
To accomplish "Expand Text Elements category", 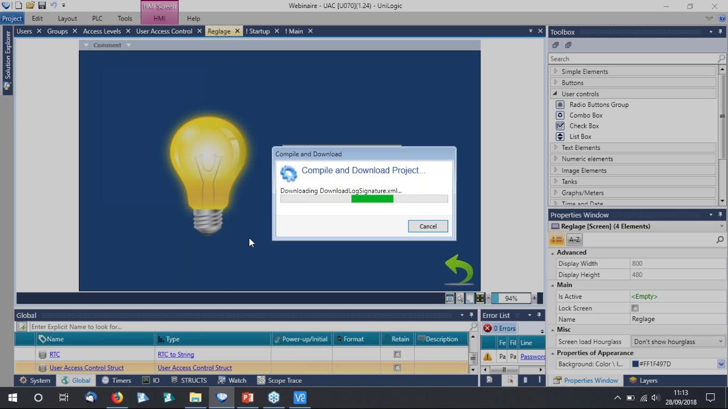I will point(556,148).
